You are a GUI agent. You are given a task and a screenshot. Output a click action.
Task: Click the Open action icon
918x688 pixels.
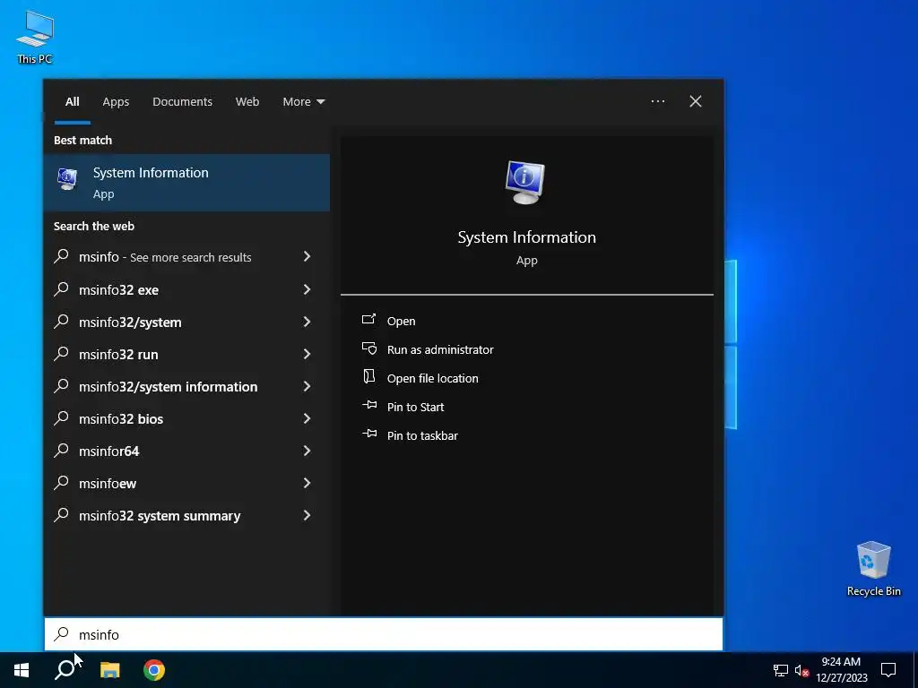pos(368,320)
